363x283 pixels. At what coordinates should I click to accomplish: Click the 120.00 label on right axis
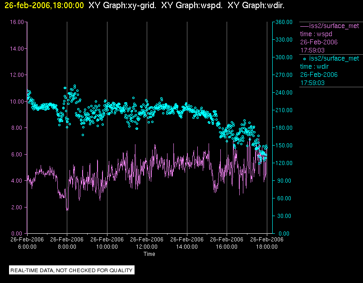tap(284, 163)
